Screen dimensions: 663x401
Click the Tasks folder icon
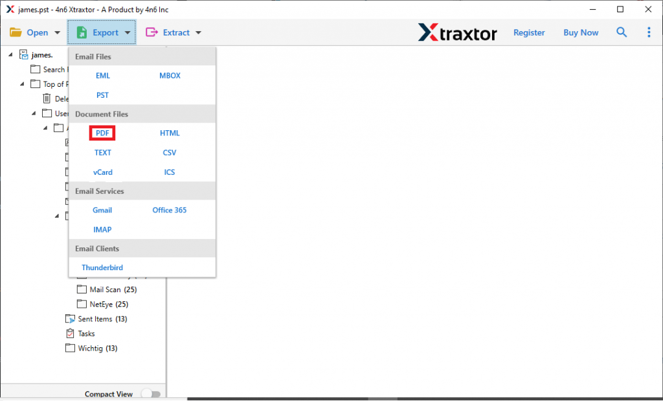[70, 333]
